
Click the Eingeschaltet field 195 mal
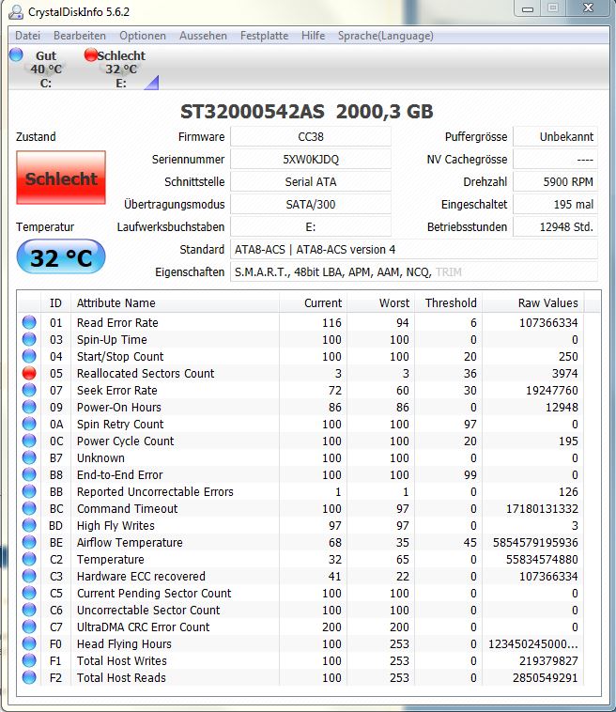point(555,205)
